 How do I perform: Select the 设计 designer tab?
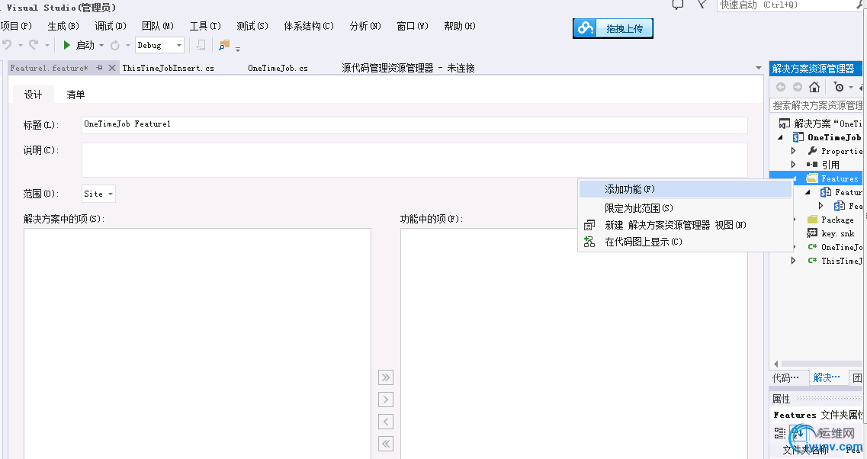(34, 95)
